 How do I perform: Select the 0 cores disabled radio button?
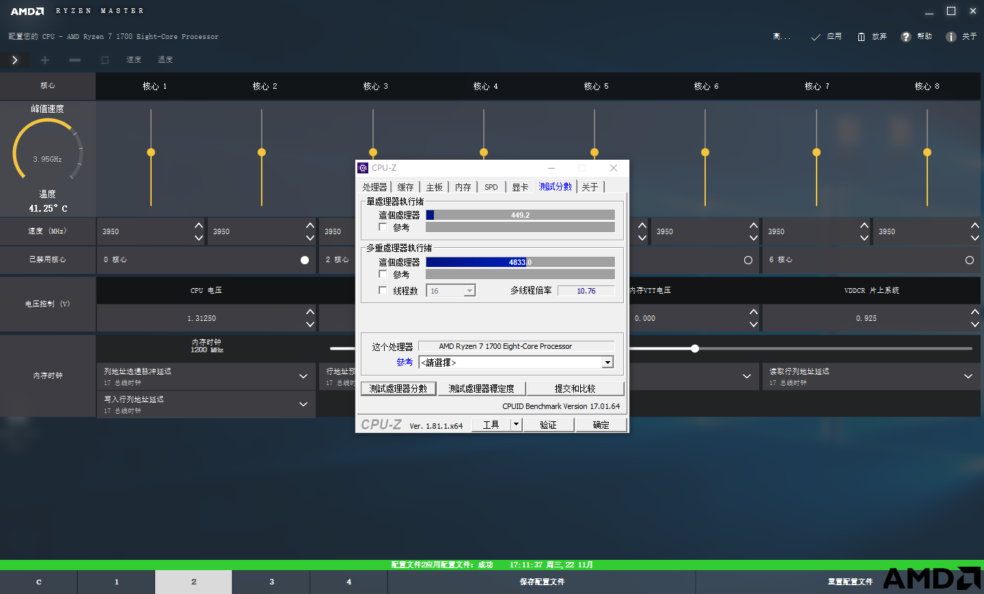point(305,260)
